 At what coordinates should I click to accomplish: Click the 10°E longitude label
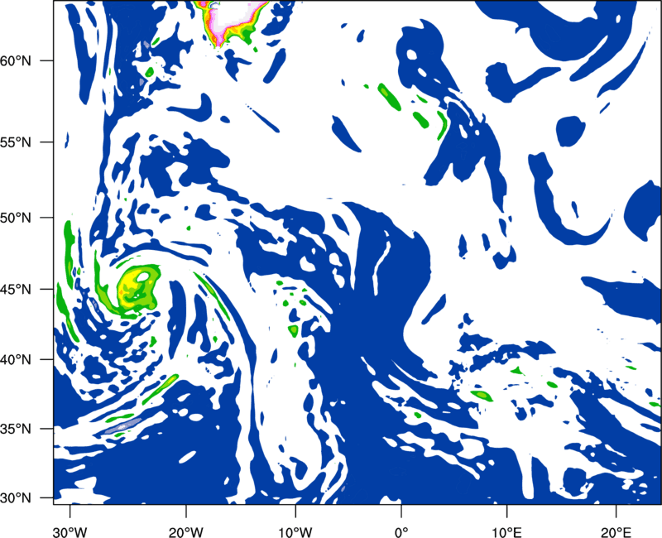point(506,532)
